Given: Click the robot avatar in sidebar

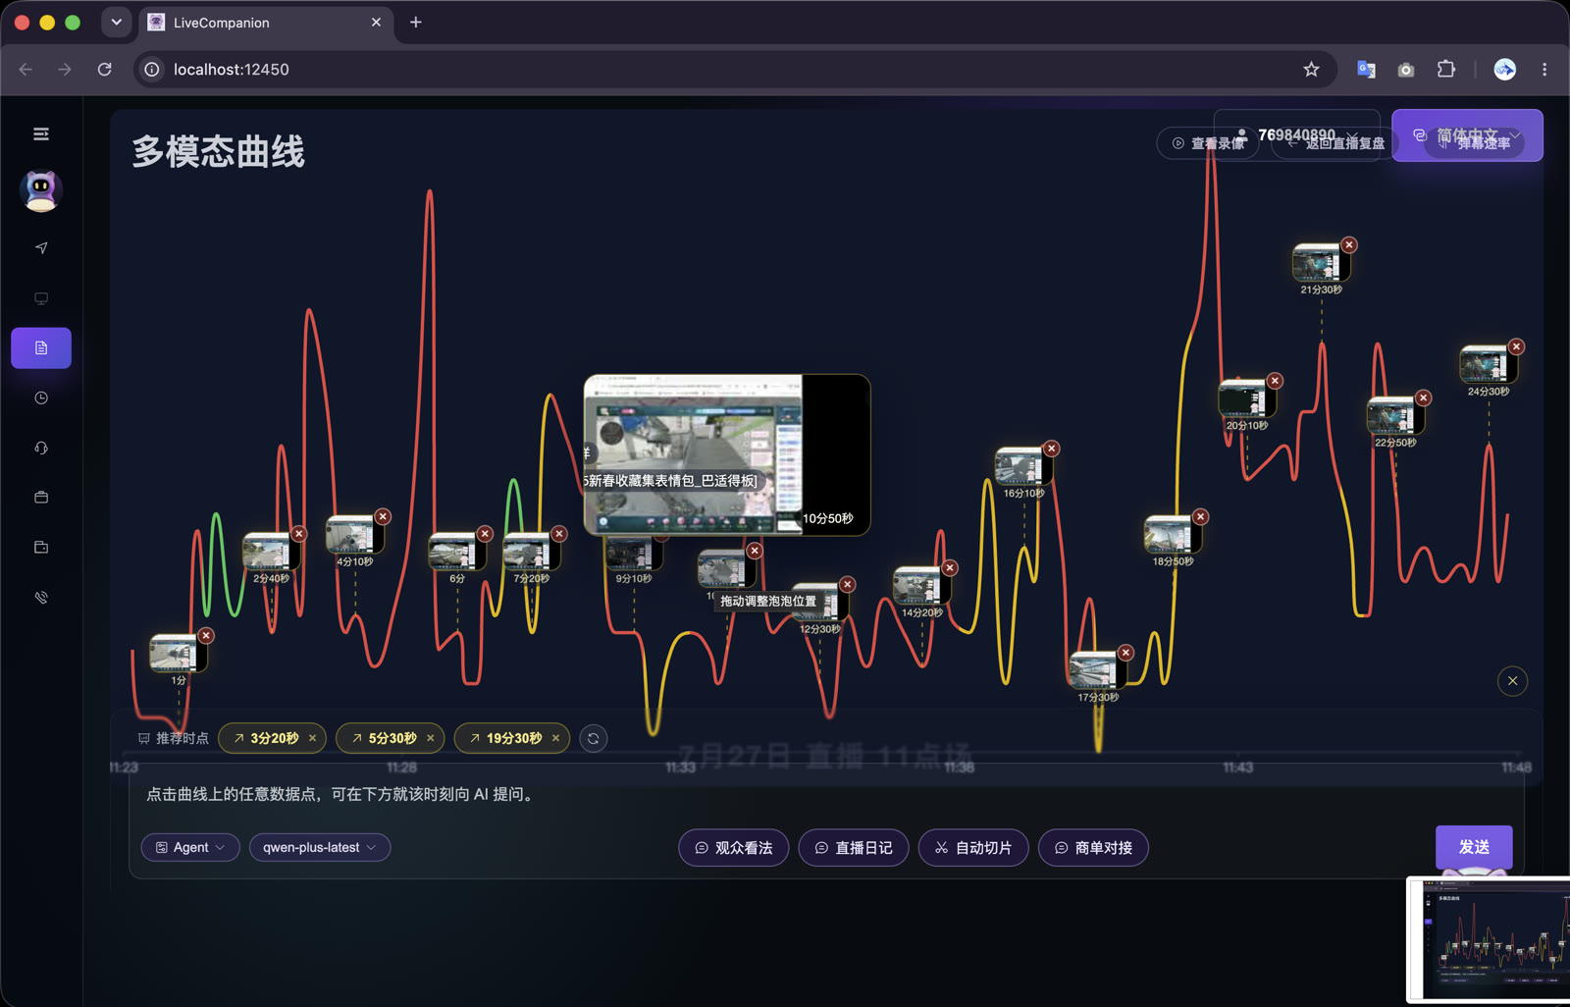Looking at the screenshot, I should coord(41,190).
